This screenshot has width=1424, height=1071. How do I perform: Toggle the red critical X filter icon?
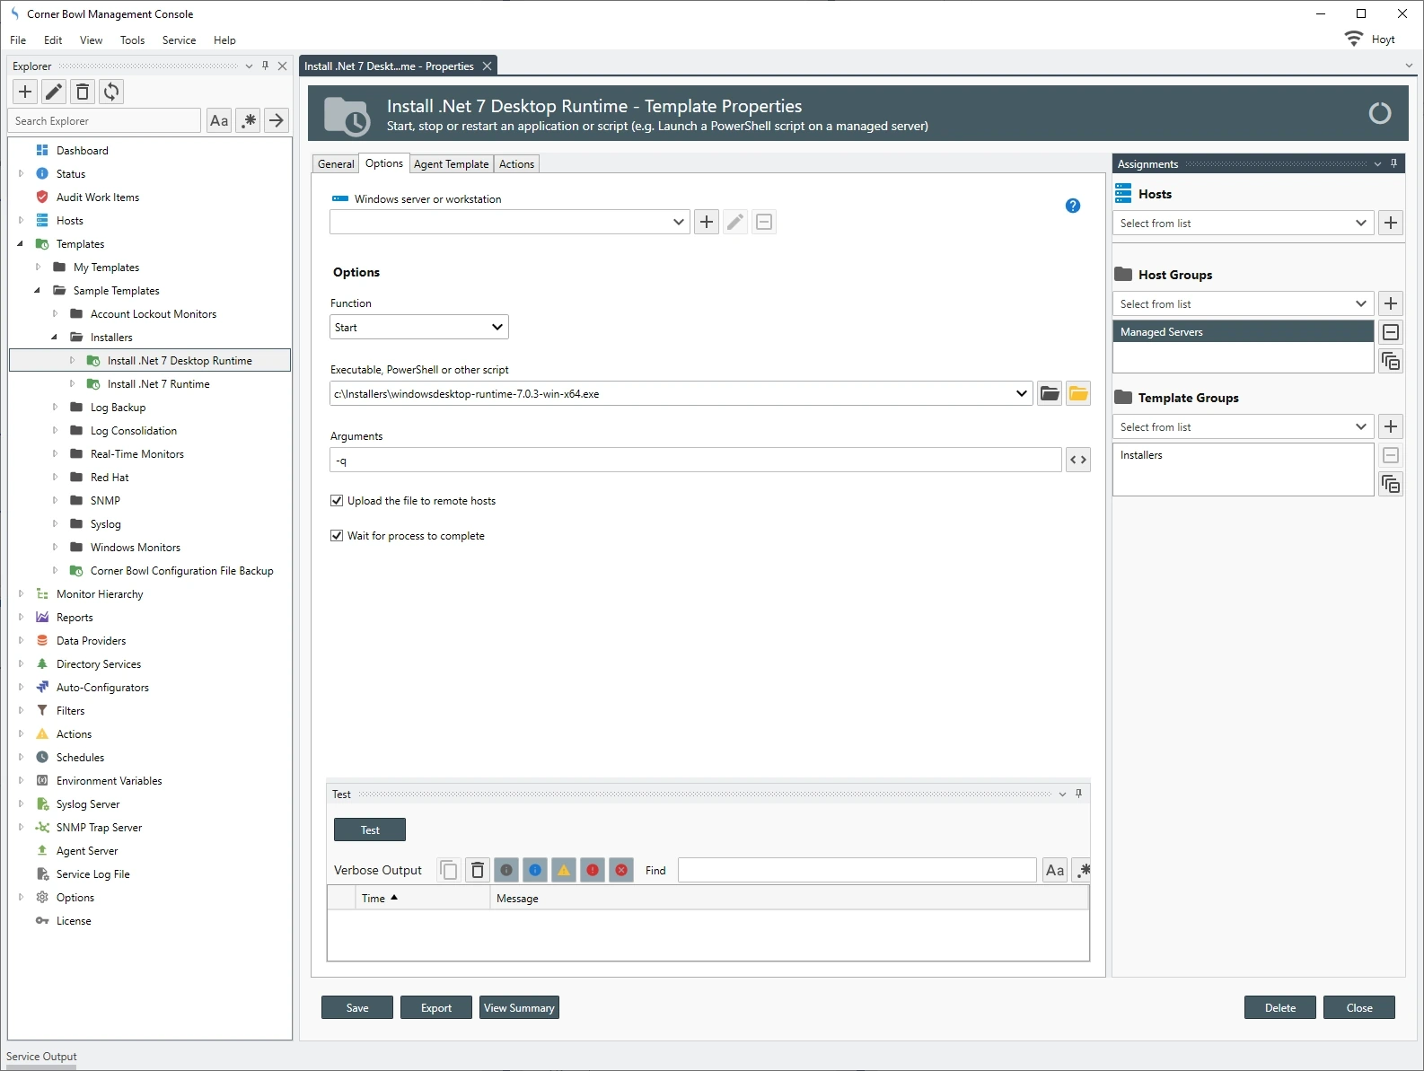(x=621, y=870)
